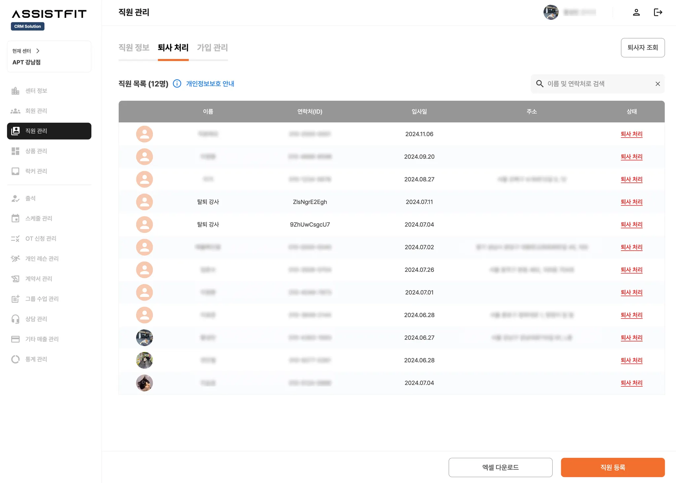Select 통계 관리 in sidebar
The height and width of the screenshot is (483, 676).
pos(36,359)
